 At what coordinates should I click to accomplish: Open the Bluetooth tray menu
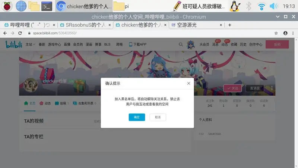pos(248,6)
